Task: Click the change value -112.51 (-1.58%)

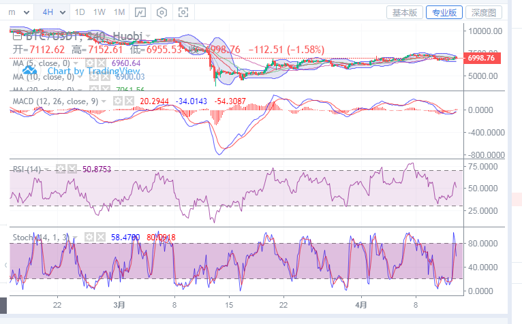Action: coord(286,50)
